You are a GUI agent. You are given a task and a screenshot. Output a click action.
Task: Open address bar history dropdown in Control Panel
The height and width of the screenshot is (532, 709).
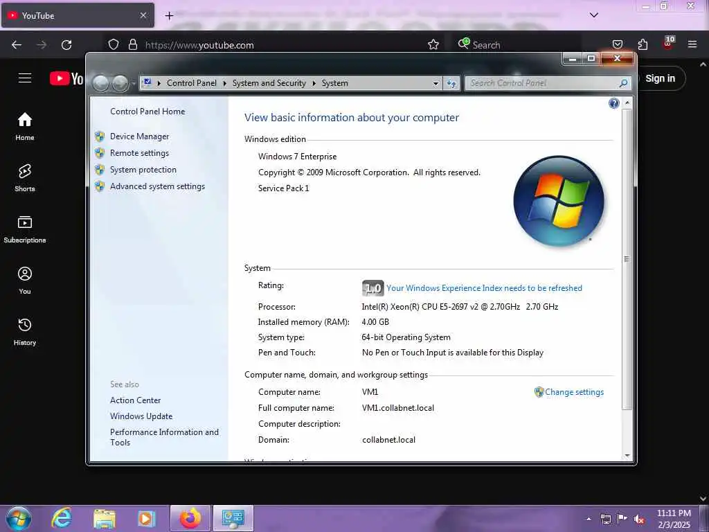click(436, 83)
